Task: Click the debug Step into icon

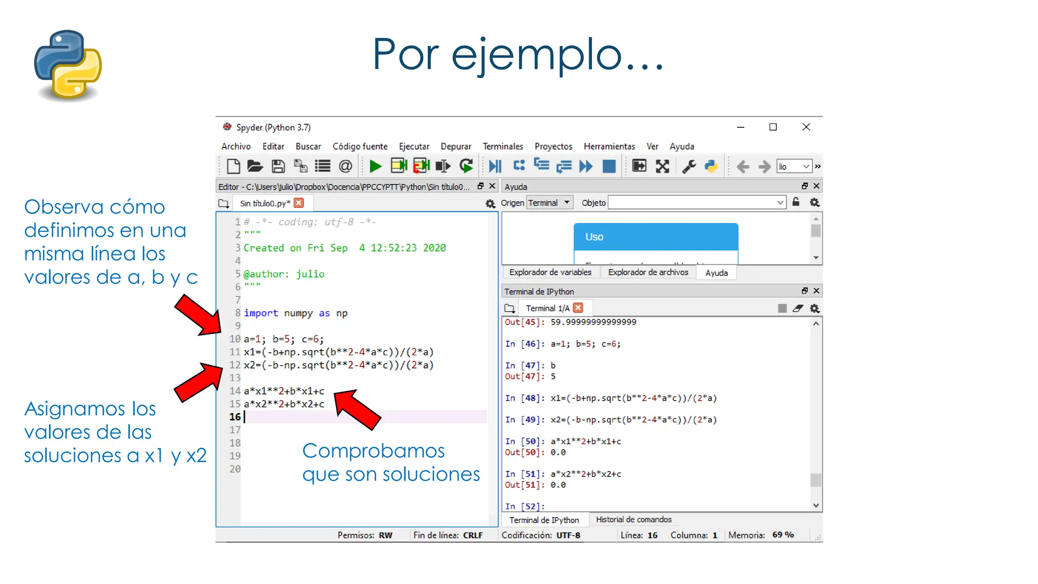Action: [x=542, y=165]
